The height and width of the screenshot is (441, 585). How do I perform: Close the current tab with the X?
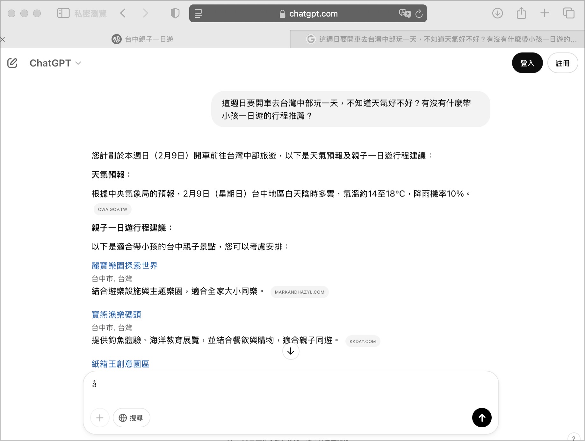pos(3,39)
